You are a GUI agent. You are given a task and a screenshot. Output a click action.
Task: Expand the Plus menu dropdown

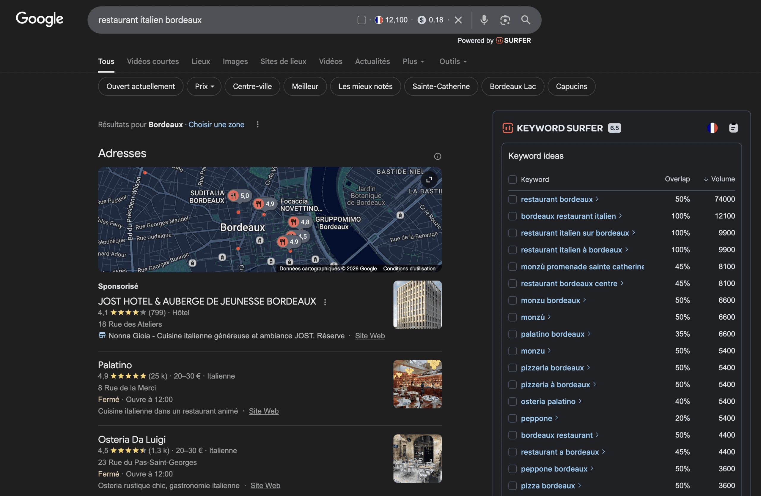pyautogui.click(x=413, y=61)
